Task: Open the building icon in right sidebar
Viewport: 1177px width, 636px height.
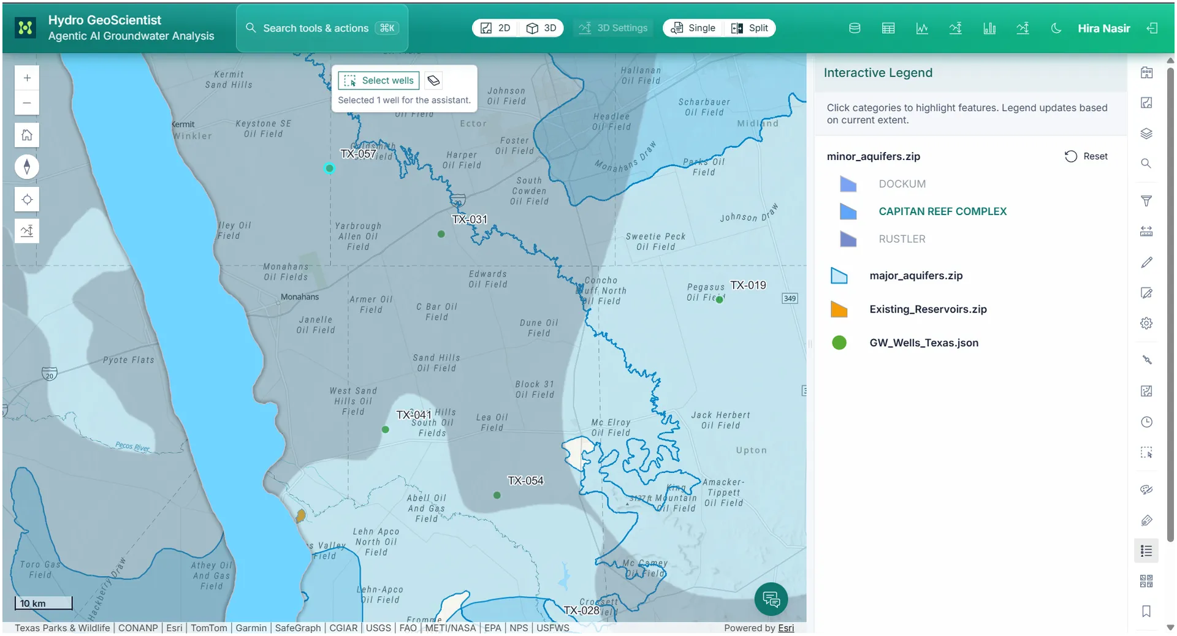Action: pos(1146,73)
